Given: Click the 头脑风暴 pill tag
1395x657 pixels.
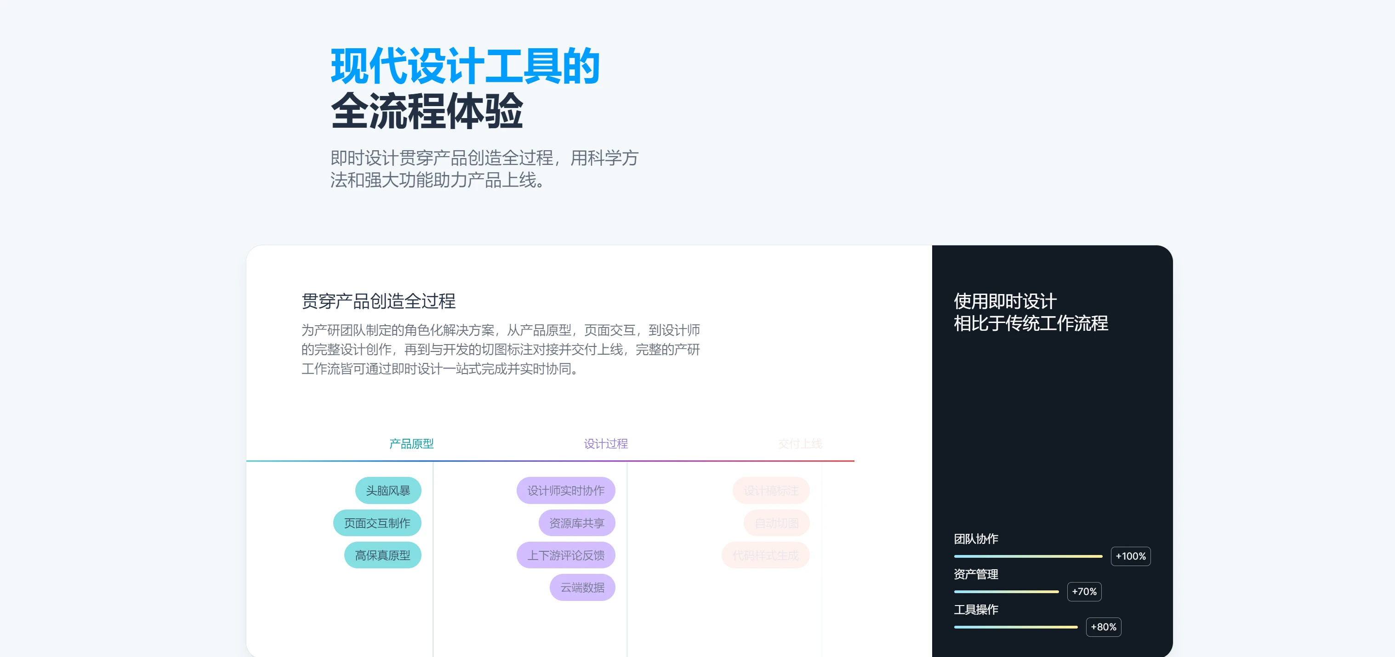Looking at the screenshot, I should (388, 490).
